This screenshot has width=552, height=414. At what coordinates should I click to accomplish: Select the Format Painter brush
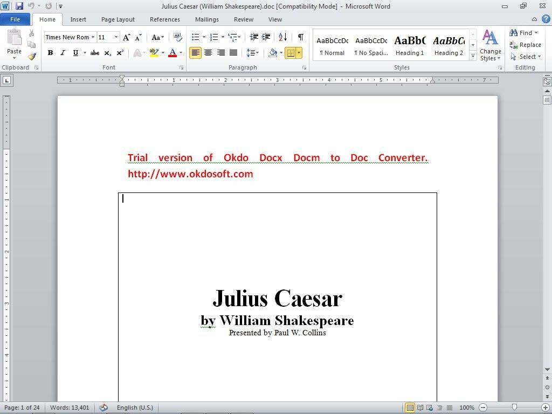pyautogui.click(x=32, y=56)
